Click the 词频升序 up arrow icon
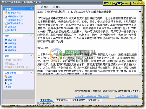 6,47
